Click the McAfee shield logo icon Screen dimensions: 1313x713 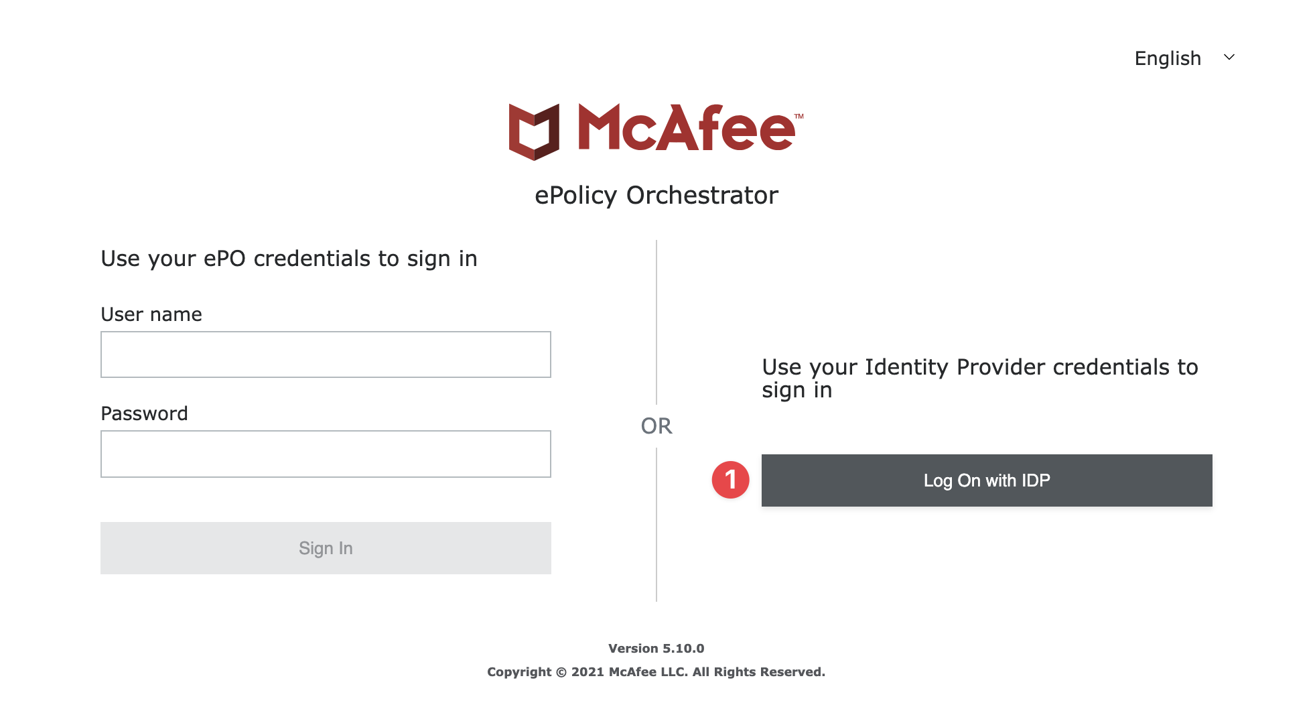[534, 131]
